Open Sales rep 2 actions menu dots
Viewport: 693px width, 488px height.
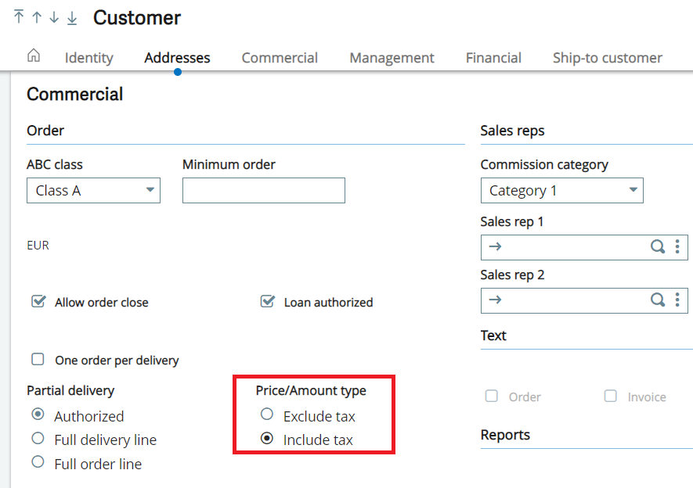(677, 300)
